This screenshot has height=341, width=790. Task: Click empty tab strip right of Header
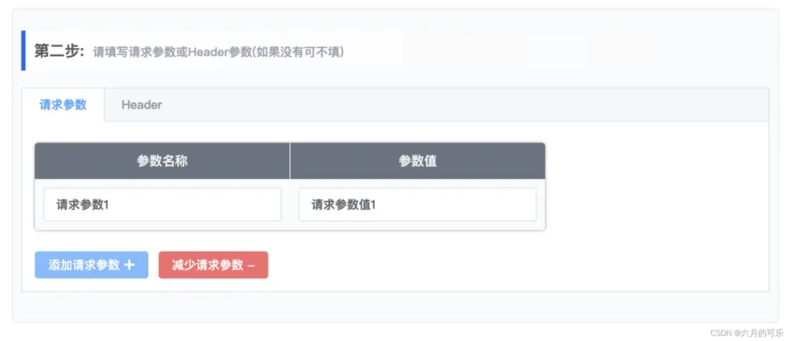(468, 105)
